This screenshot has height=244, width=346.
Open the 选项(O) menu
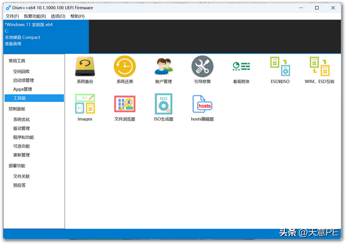tap(58, 16)
